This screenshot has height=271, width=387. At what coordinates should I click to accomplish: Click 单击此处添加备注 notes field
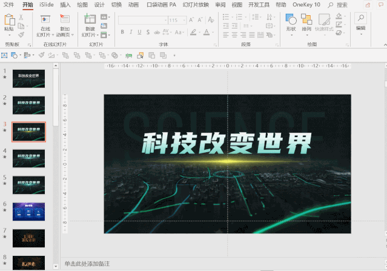(87, 264)
